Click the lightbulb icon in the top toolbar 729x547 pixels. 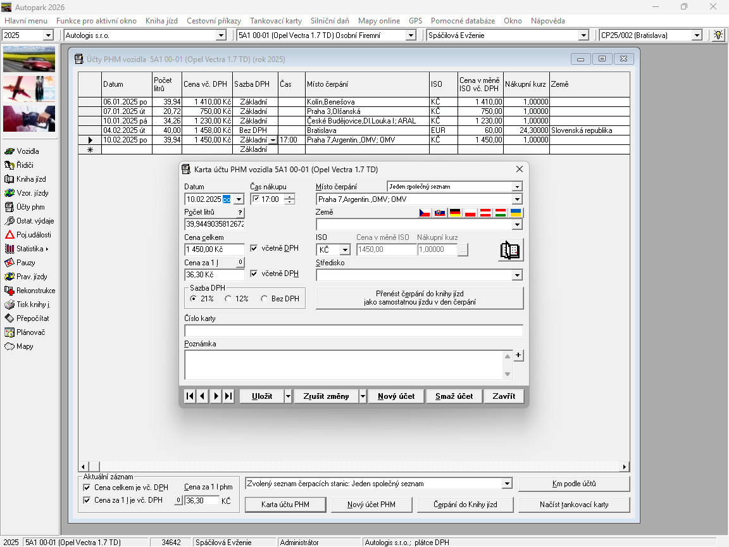[718, 35]
